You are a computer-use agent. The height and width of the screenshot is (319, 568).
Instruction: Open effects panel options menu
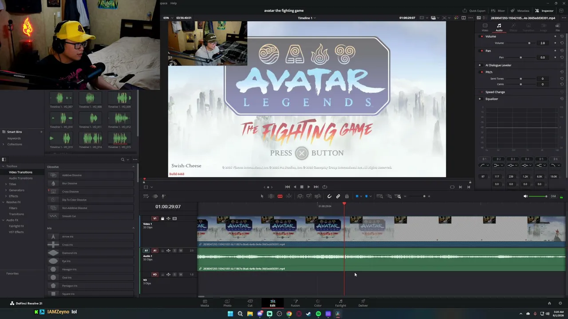click(135, 159)
